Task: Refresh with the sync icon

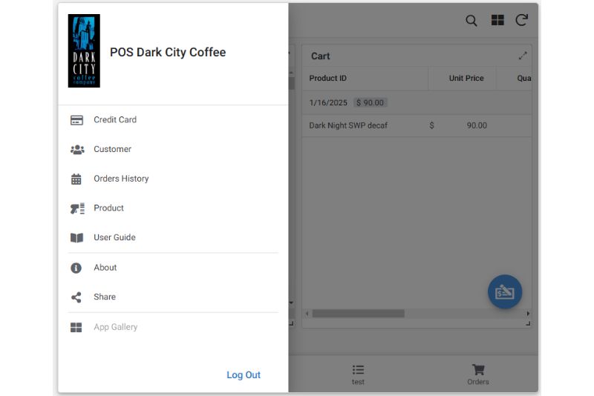Action: coord(522,20)
